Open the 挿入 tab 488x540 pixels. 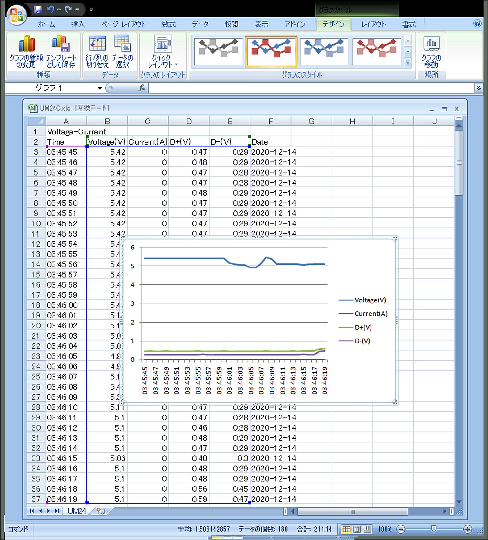tap(78, 24)
